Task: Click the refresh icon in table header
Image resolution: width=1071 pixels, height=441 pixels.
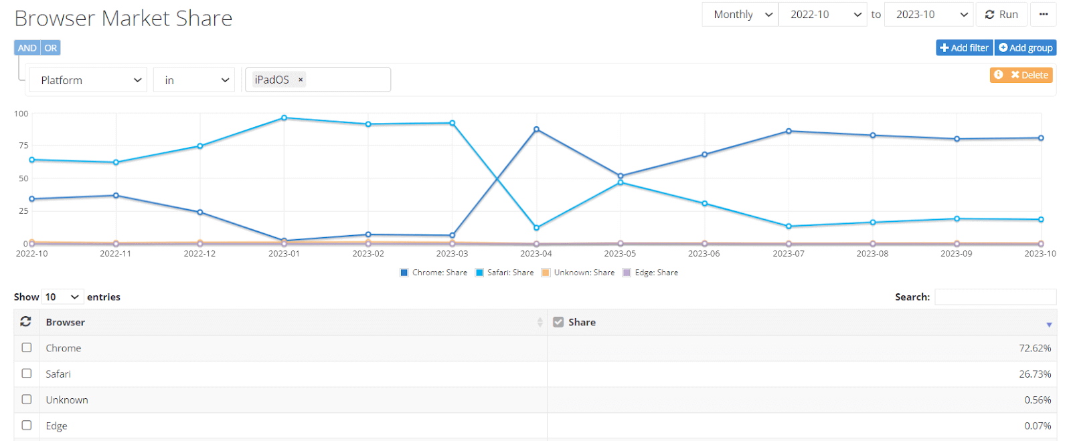Action: [x=25, y=321]
